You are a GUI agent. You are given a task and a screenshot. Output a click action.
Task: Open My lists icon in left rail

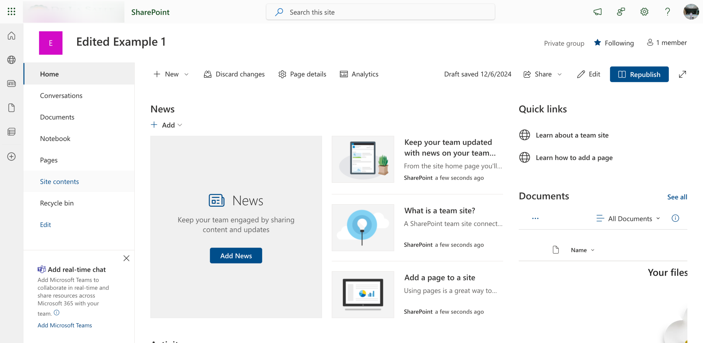(11, 132)
